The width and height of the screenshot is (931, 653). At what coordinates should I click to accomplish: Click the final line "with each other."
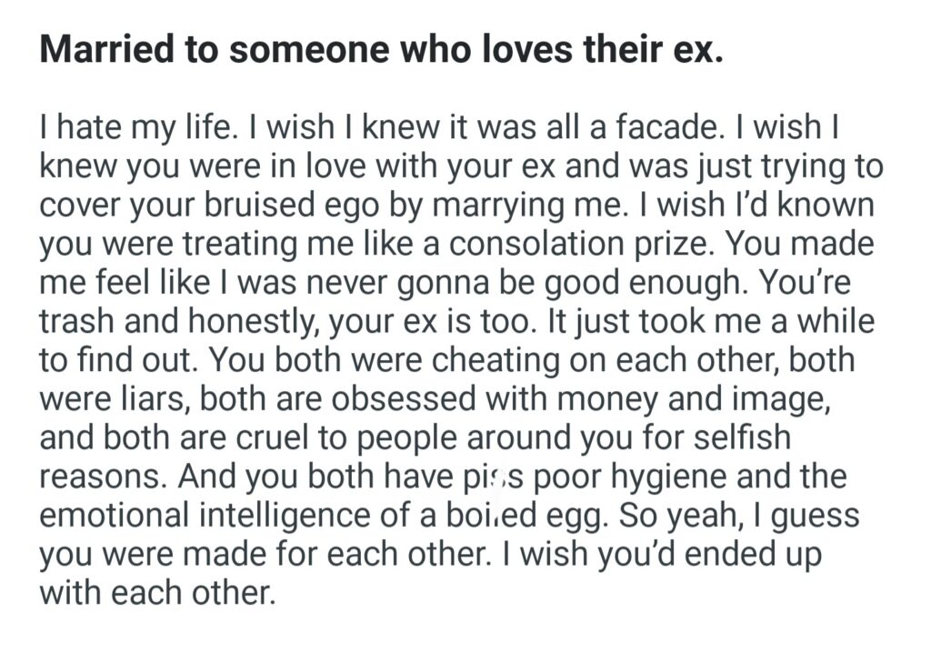click(156, 593)
